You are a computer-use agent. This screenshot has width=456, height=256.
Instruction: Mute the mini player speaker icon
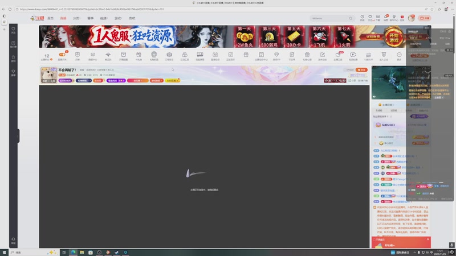click(374, 97)
